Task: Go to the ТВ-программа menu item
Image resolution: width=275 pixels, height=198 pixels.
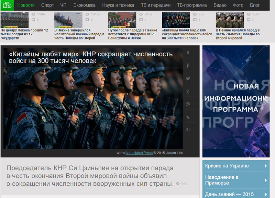Action: click(191, 5)
